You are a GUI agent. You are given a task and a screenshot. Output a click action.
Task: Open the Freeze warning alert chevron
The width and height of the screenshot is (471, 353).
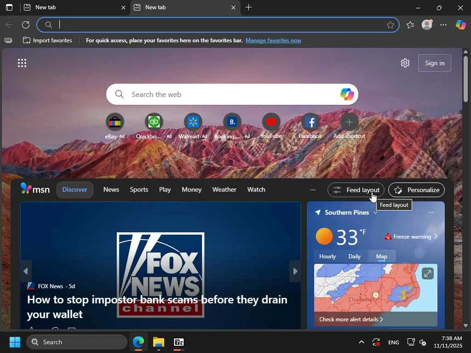pyautogui.click(x=436, y=237)
